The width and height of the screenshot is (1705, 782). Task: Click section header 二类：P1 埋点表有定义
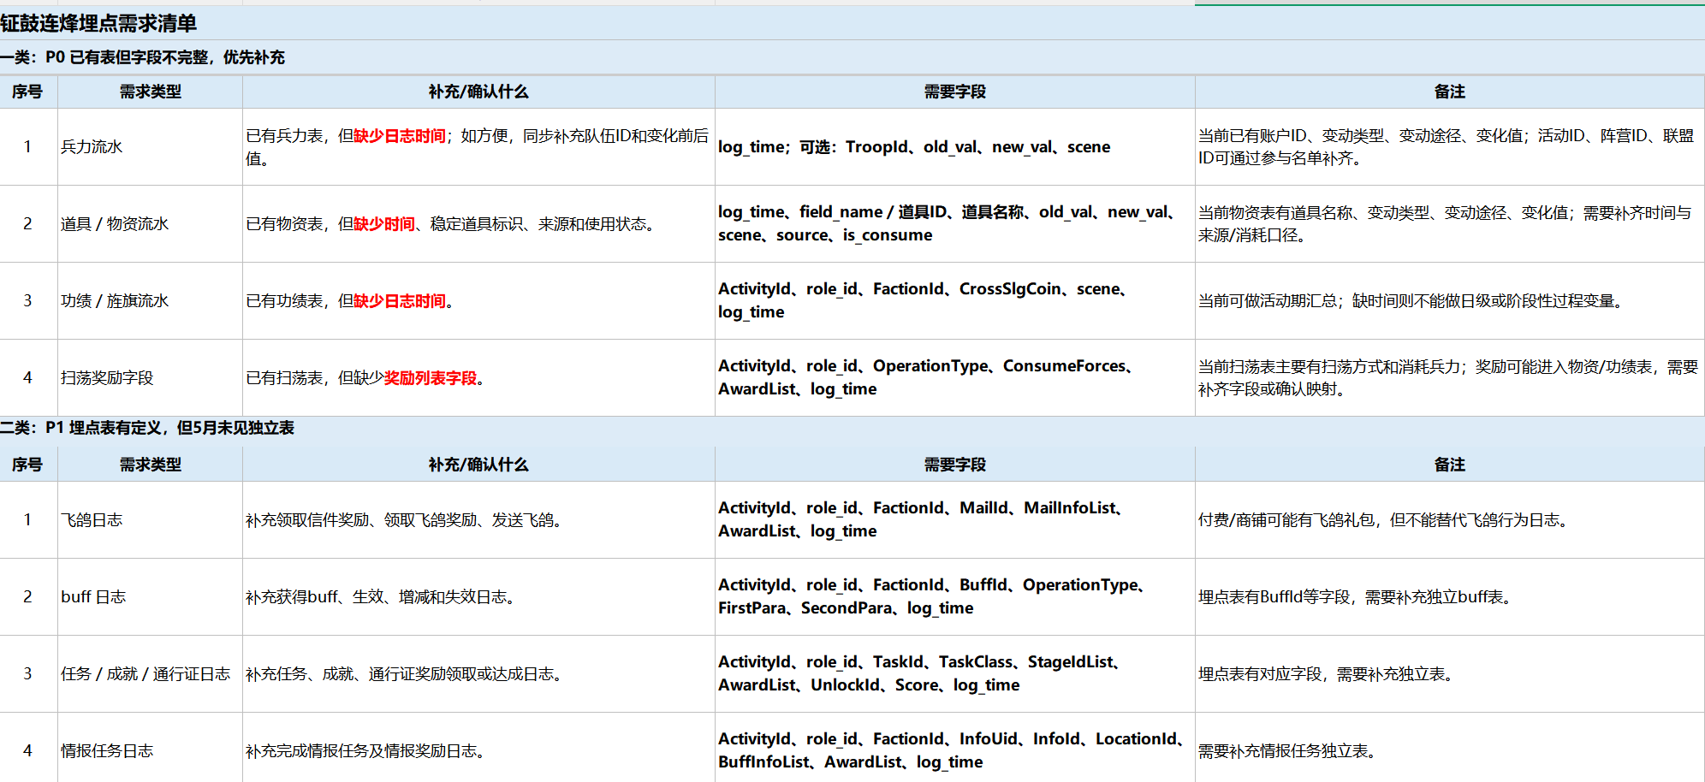point(852,428)
